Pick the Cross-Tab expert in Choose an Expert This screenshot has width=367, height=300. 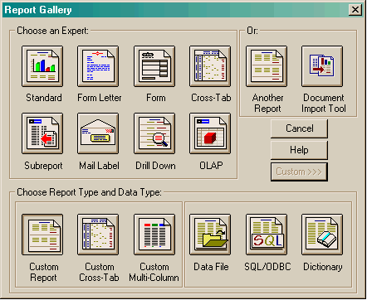[210, 66]
